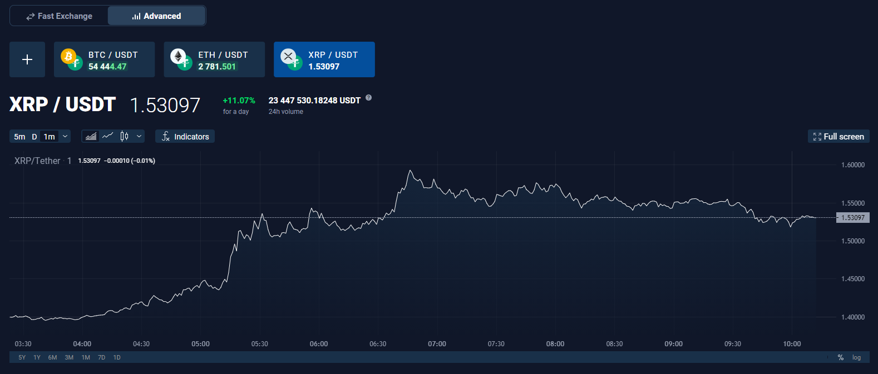Switch to the Advanced tab
Viewport: 878px width, 374px height.
coord(157,16)
